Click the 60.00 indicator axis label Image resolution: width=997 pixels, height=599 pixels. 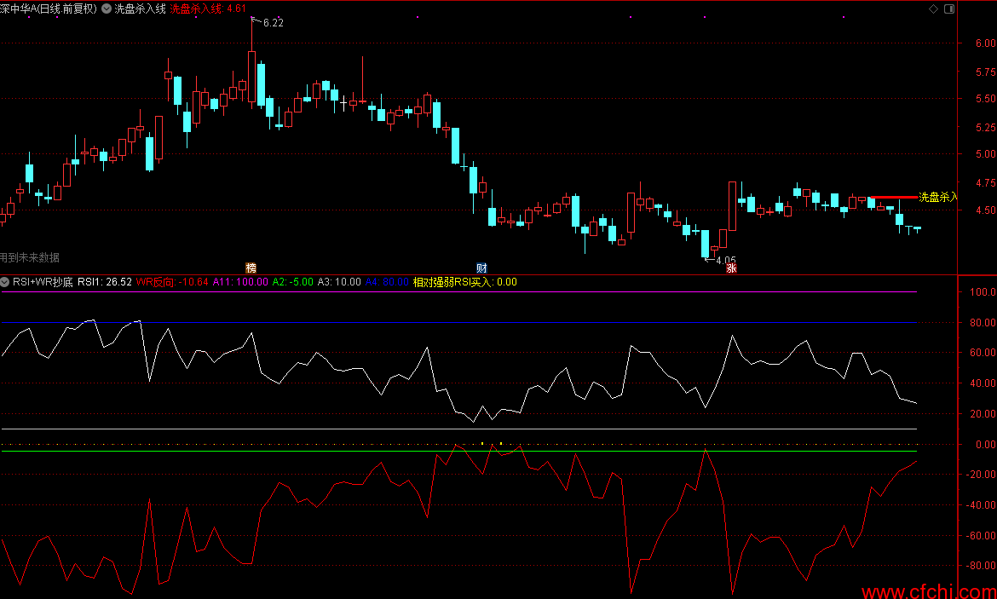coord(983,353)
